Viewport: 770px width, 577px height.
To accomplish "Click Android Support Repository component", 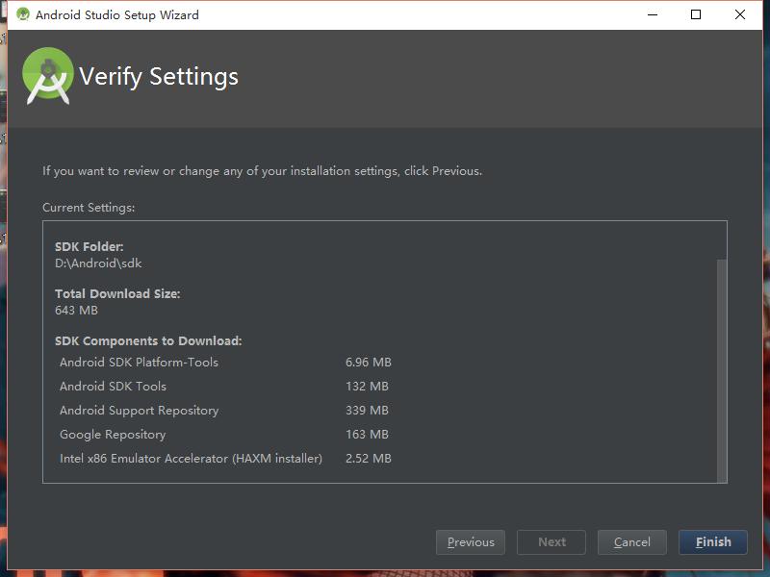I will tap(139, 411).
